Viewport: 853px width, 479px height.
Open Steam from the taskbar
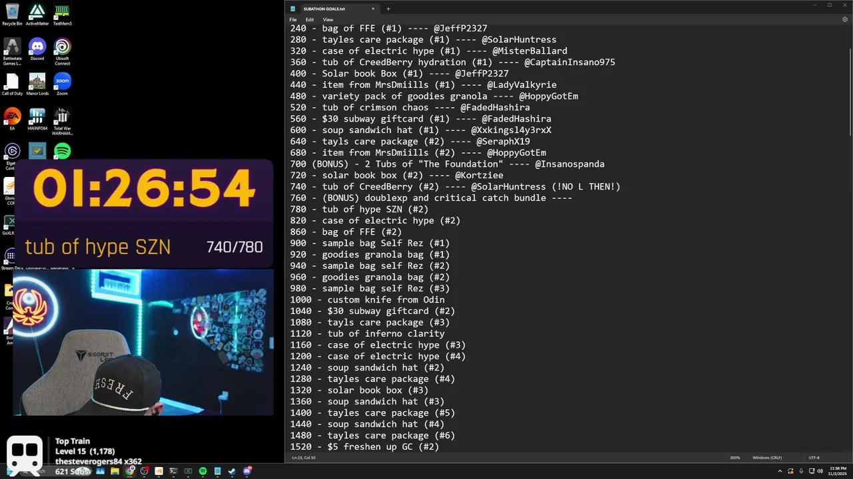pos(232,471)
